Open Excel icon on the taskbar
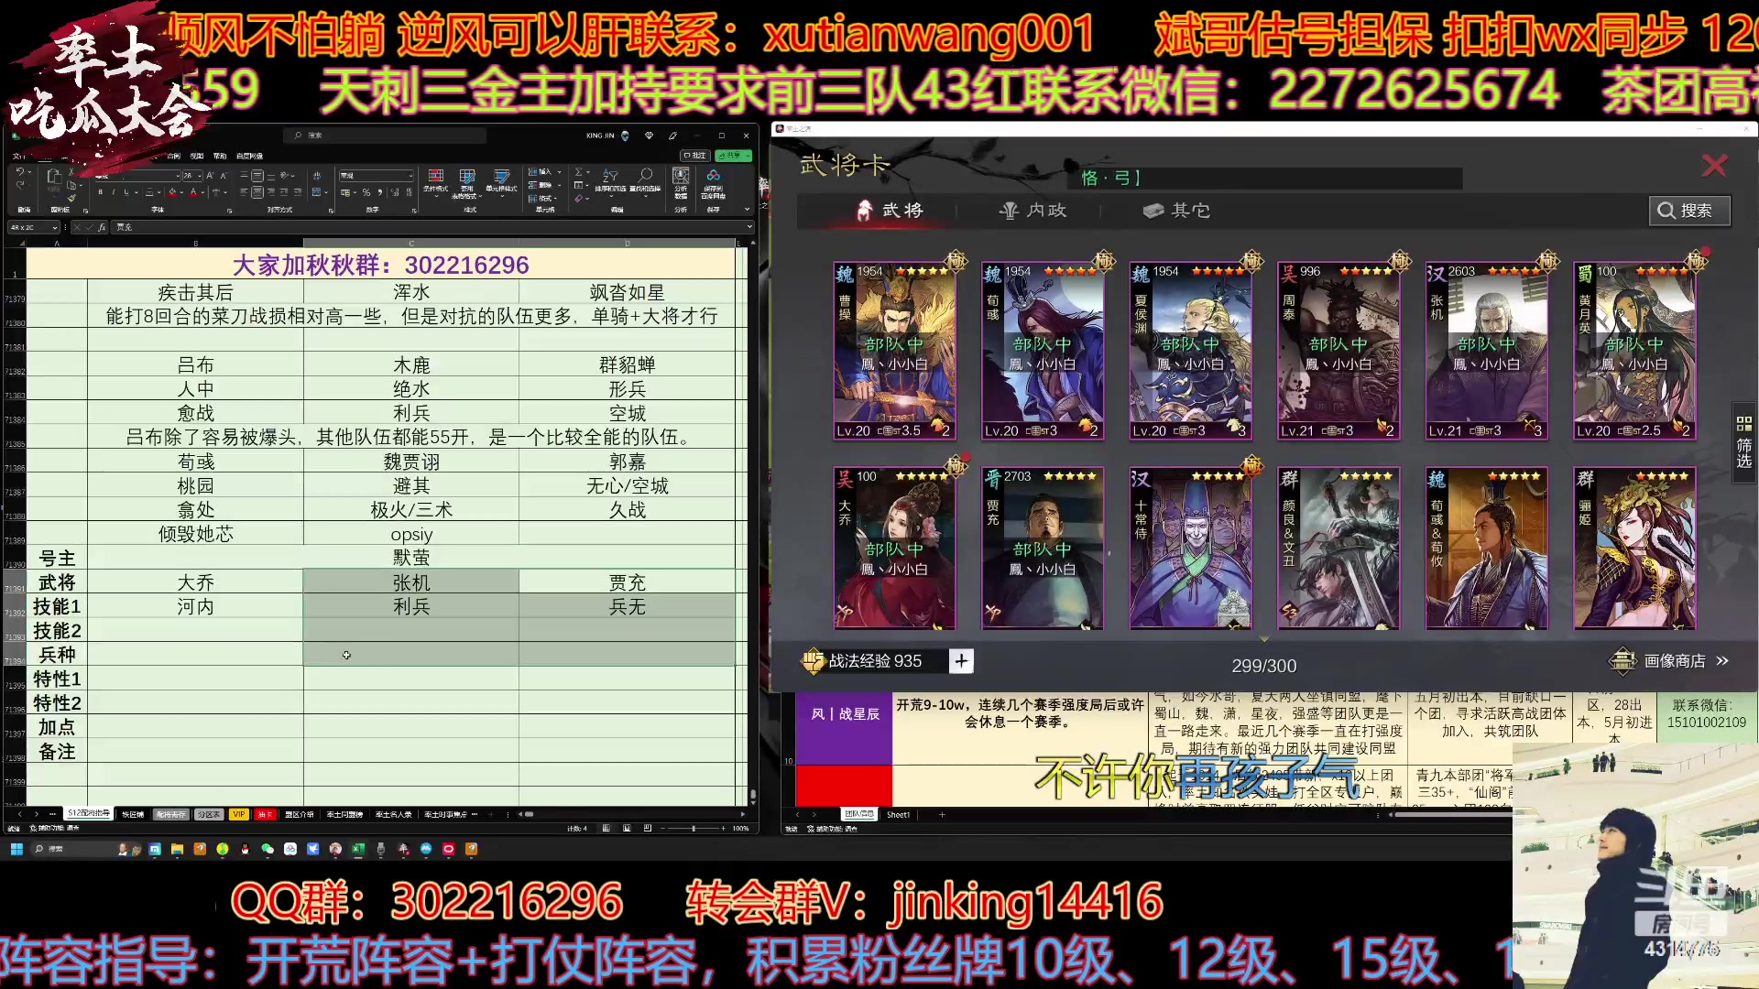This screenshot has width=1759, height=989. coord(358,849)
